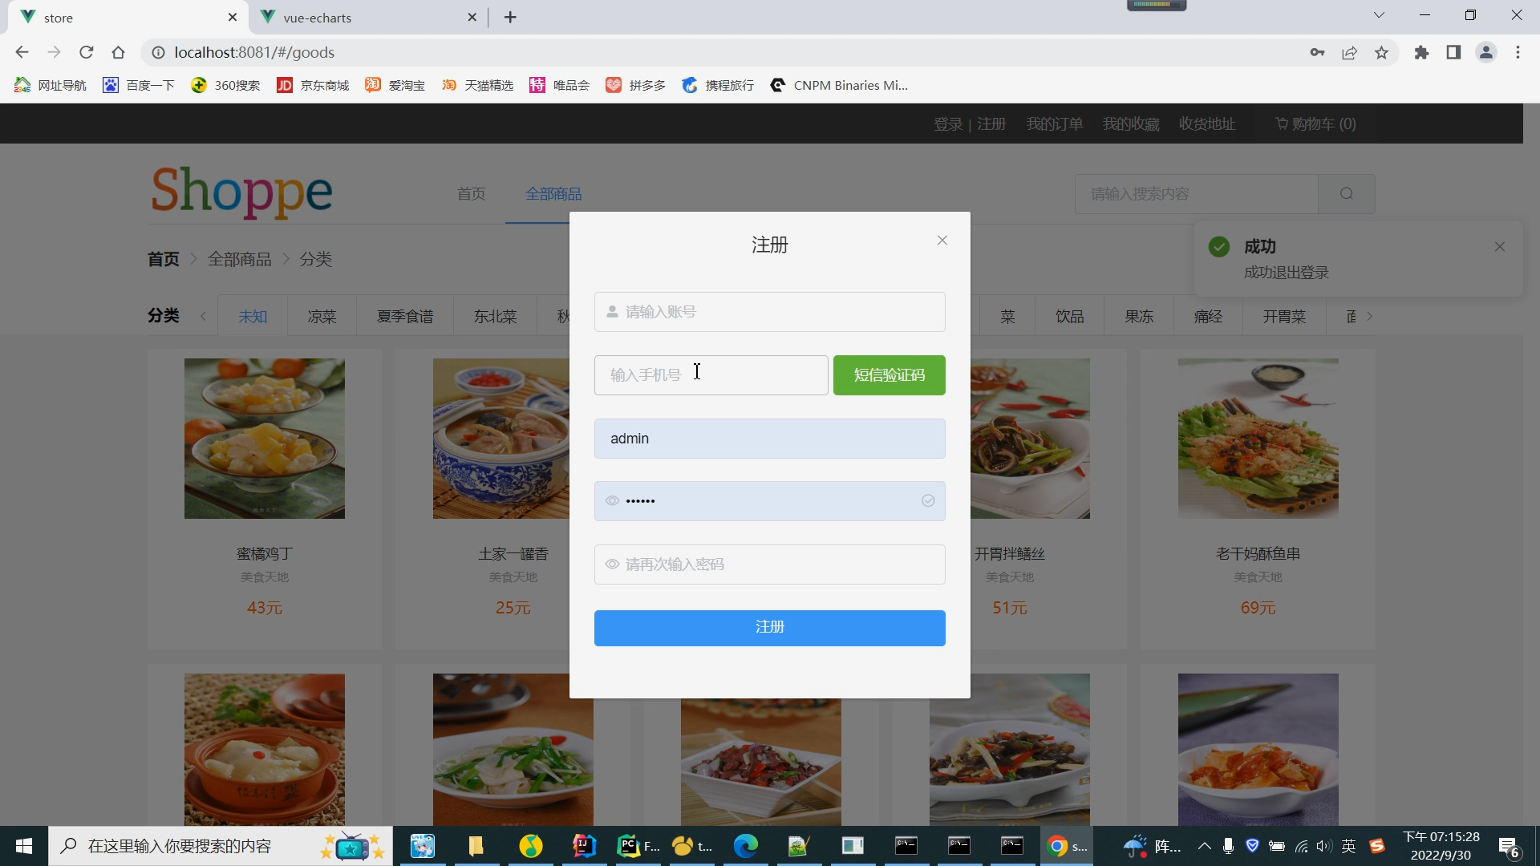The image size is (1540, 866).
Task: Click the browser home button
Action: 119,53
